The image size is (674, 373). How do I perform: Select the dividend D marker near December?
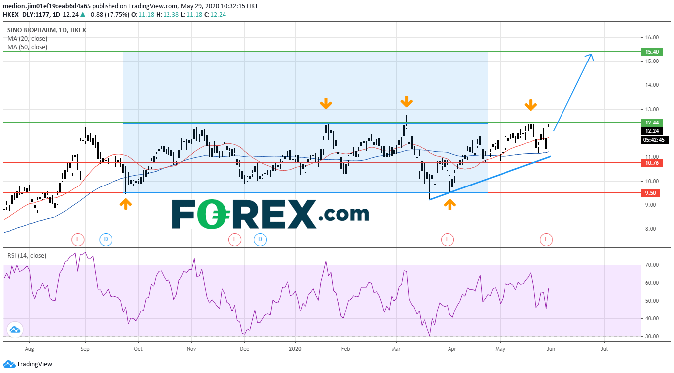260,240
